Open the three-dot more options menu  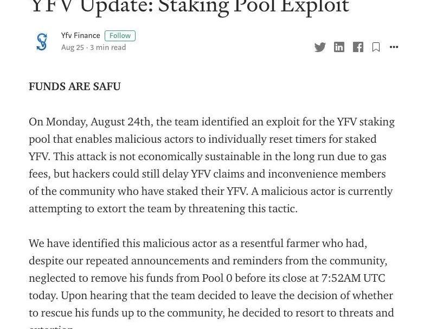pos(394,47)
